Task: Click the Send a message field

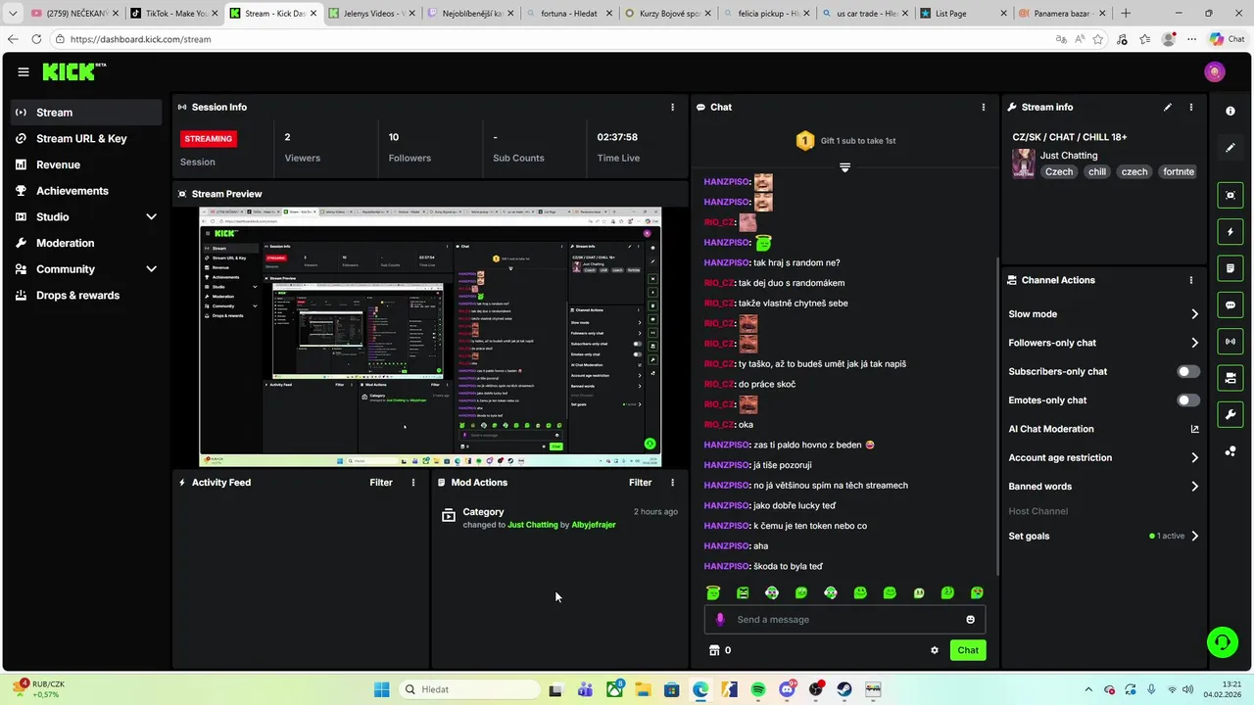Action: click(844, 619)
